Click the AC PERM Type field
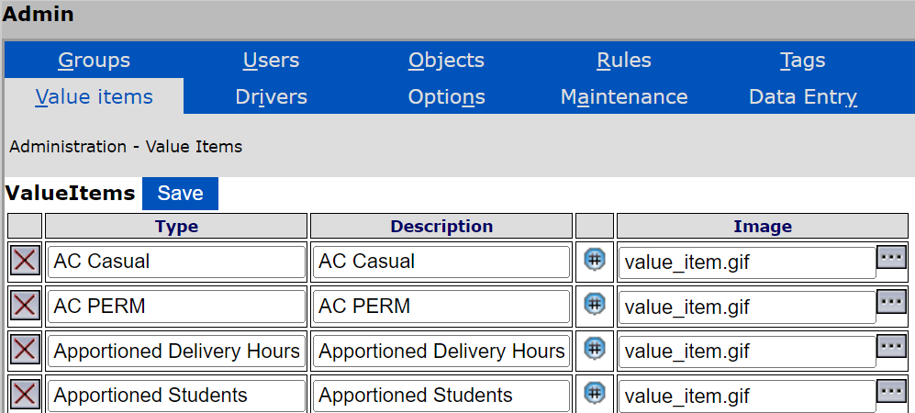The width and height of the screenshot is (915, 413). (x=176, y=306)
